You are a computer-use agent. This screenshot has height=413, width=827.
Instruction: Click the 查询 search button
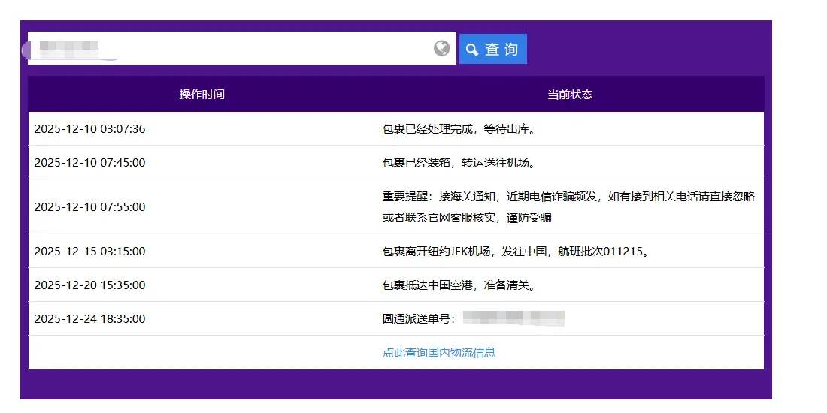pyautogui.click(x=492, y=49)
